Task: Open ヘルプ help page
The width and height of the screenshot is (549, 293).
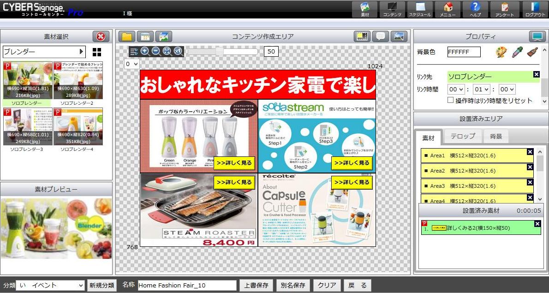Action: point(475,9)
